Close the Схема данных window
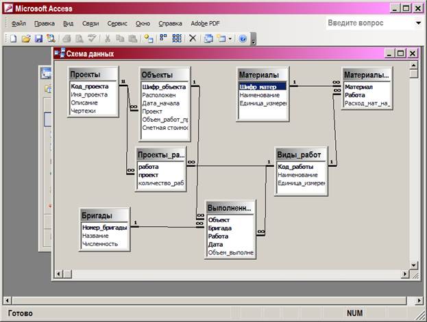427x322 pixels. 413,53
